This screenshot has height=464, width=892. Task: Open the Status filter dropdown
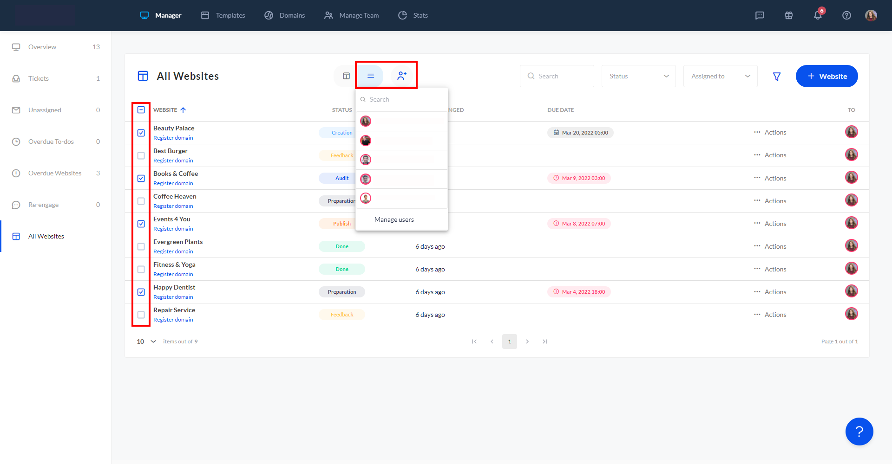click(638, 76)
